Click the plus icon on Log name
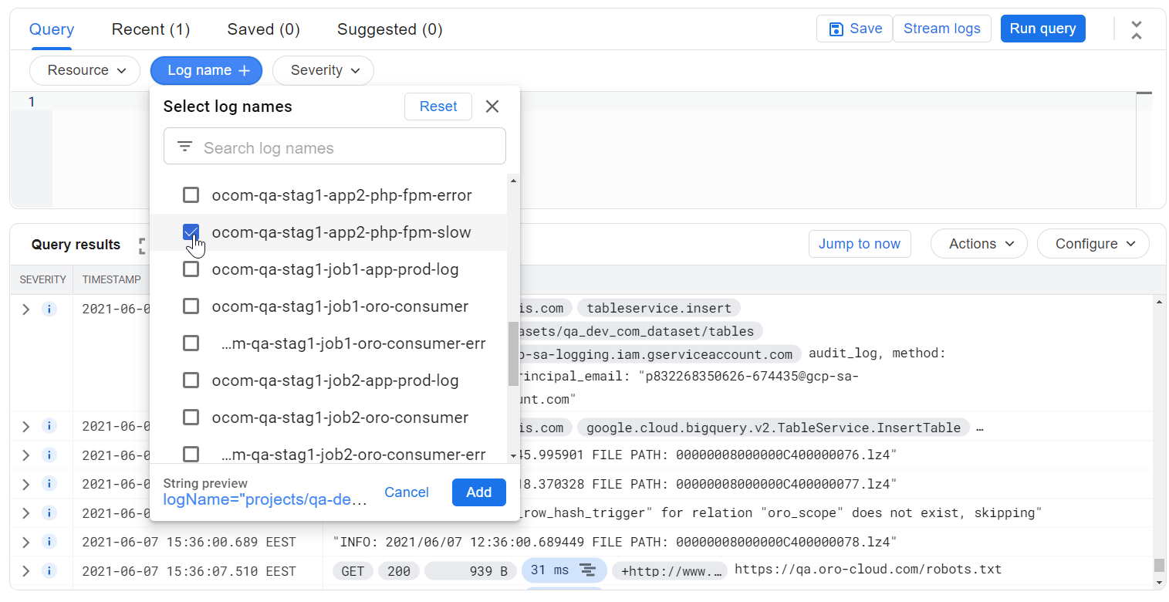 tap(245, 71)
